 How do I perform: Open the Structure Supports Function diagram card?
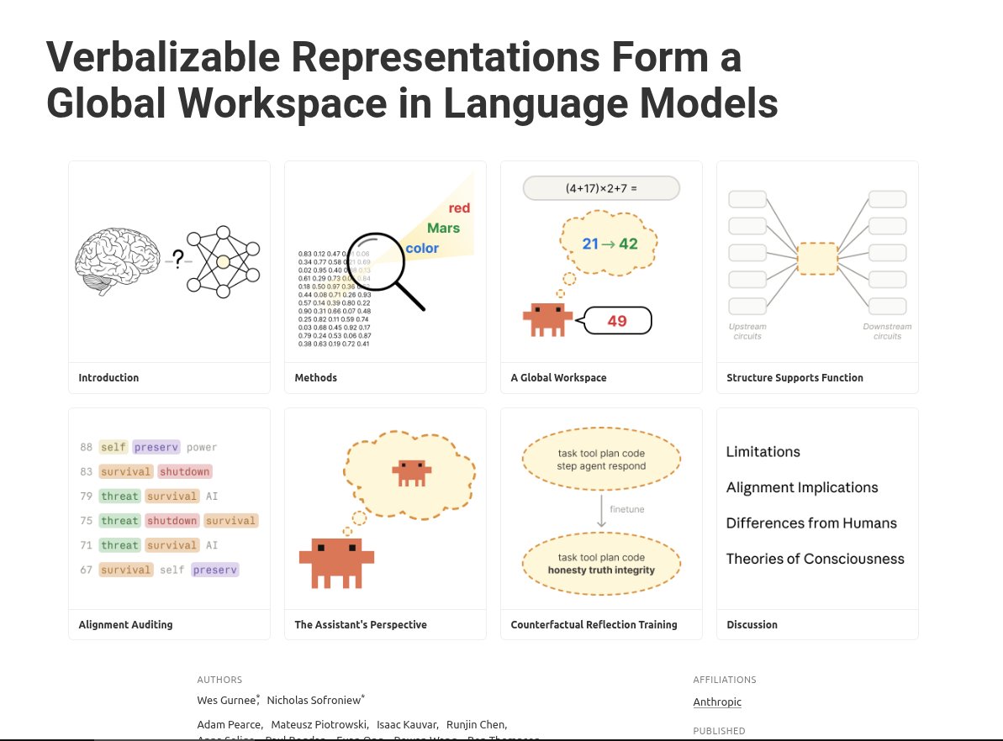[817, 262]
